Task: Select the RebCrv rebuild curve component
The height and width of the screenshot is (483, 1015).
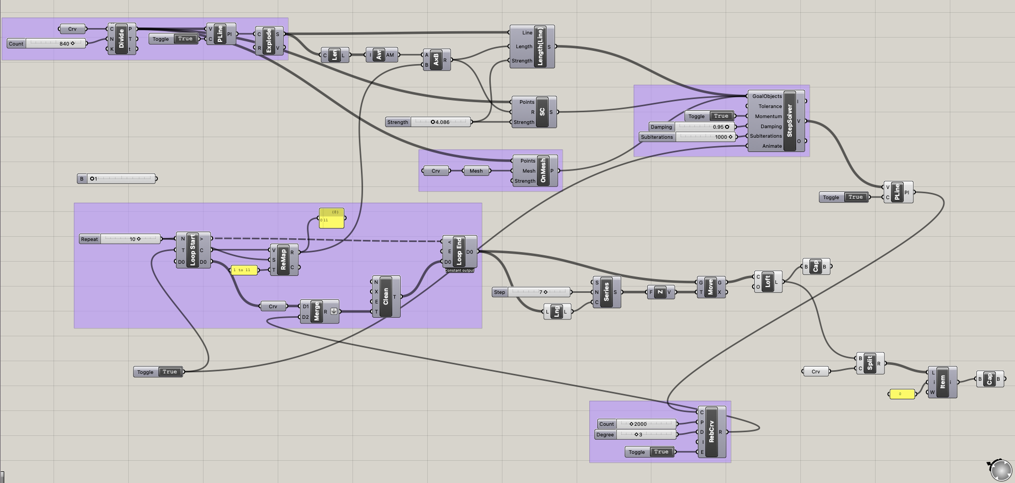Action: [x=711, y=432]
